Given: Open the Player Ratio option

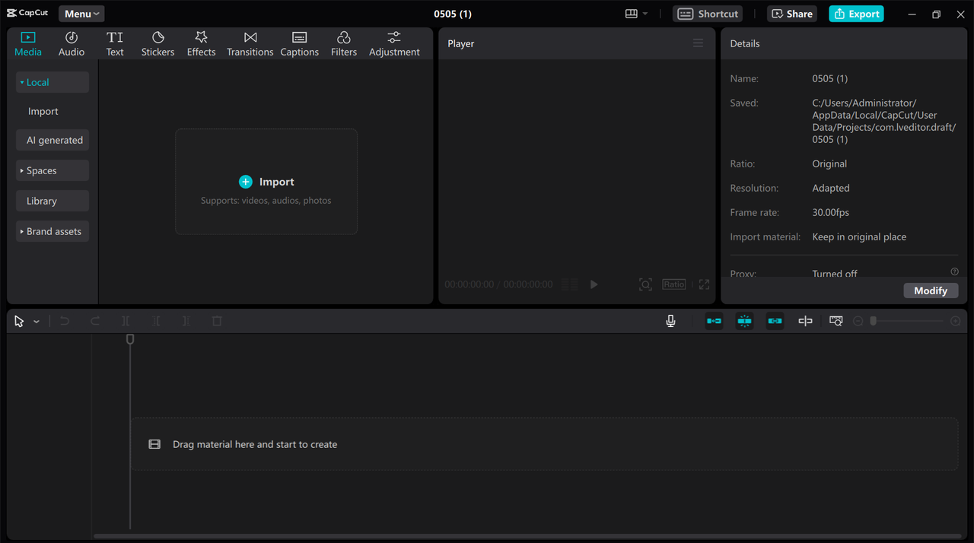Looking at the screenshot, I should pyautogui.click(x=673, y=284).
